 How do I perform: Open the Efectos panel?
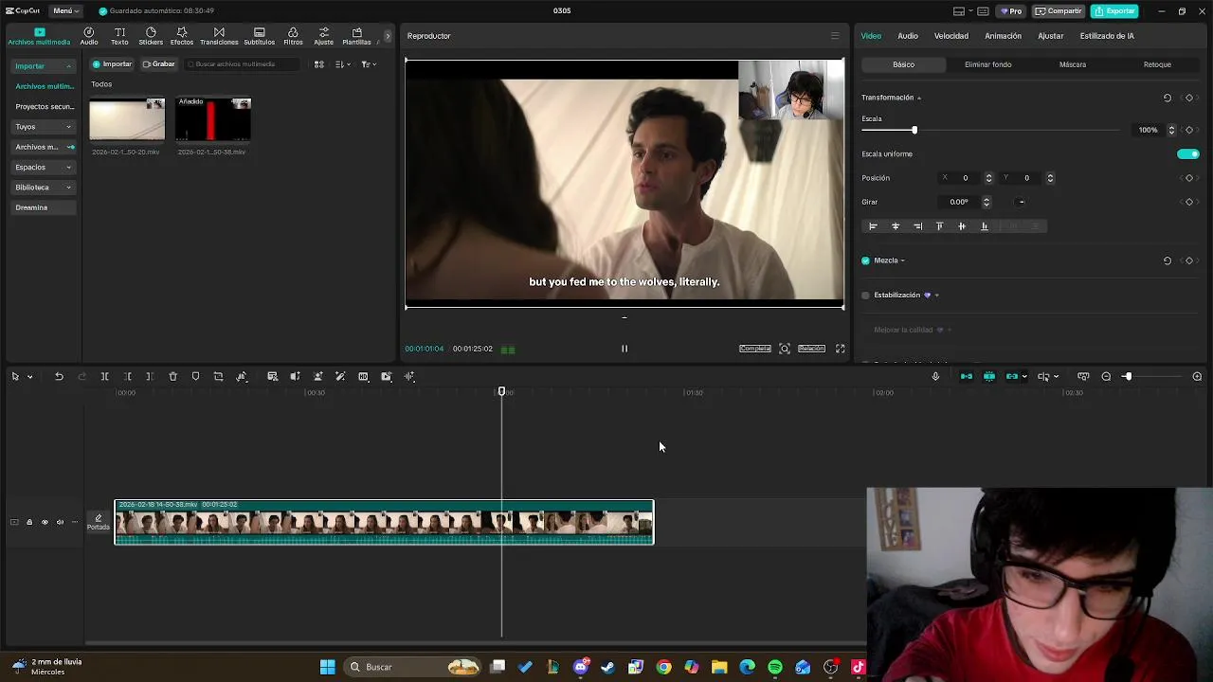click(x=182, y=36)
